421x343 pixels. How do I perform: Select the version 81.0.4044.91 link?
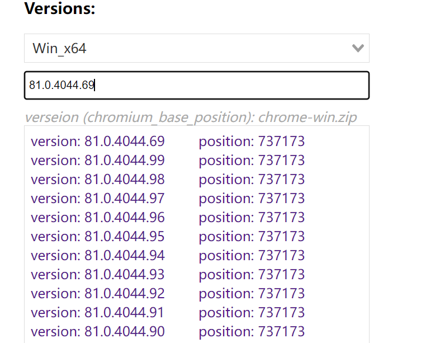[x=98, y=312]
